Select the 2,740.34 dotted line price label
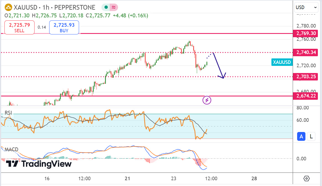Image resolution: width=322 pixels, height=186 pixels. (306, 52)
